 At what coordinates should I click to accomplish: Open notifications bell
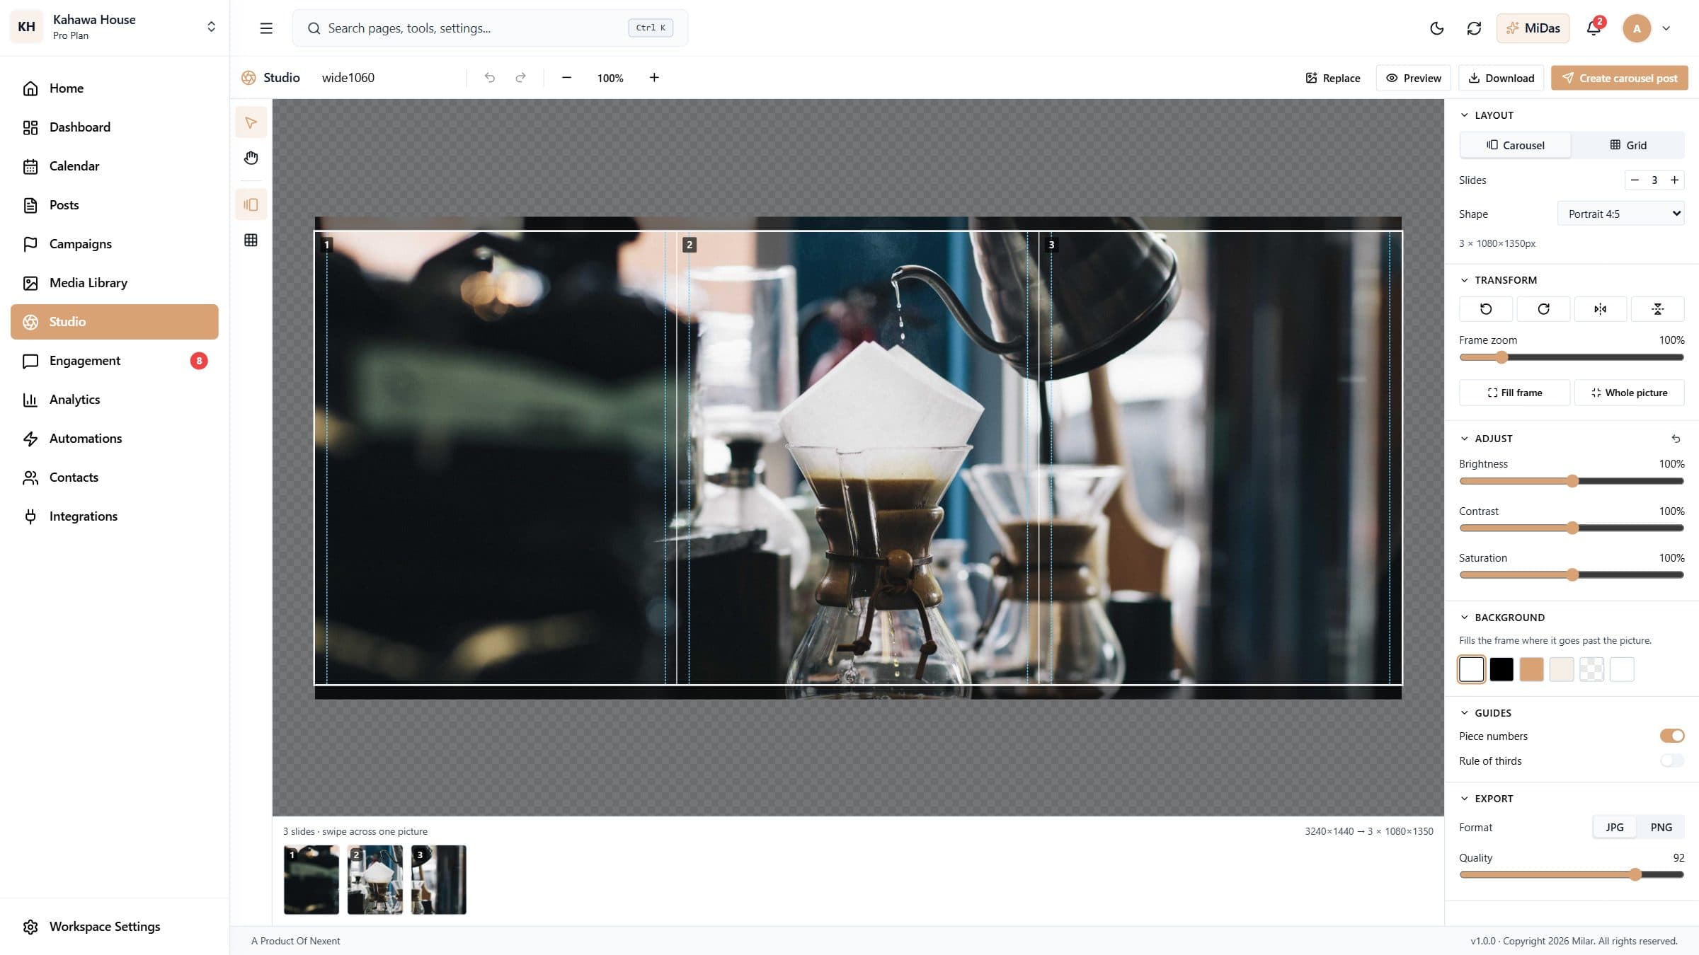tap(1594, 28)
